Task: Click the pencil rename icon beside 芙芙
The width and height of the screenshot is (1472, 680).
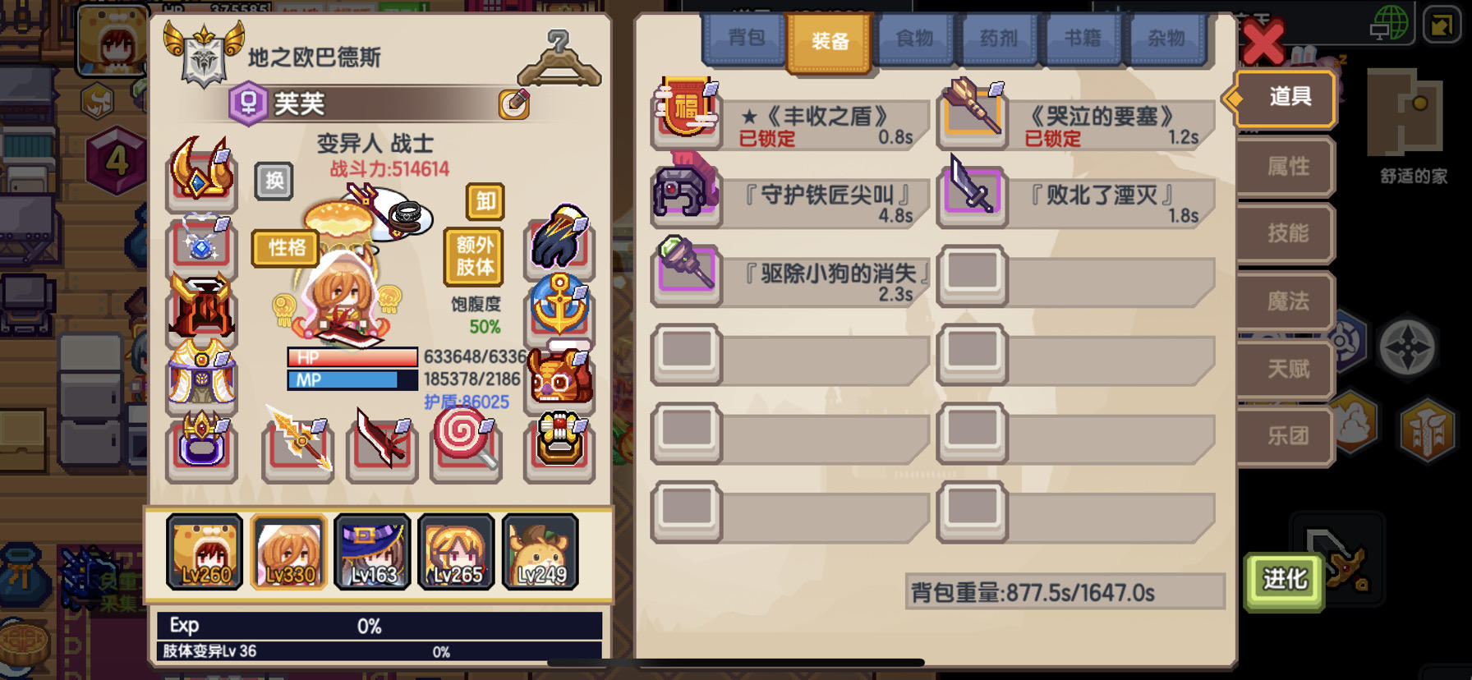Action: click(514, 104)
